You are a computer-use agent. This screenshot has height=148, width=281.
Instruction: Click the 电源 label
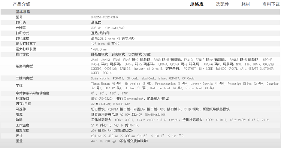point(19,114)
